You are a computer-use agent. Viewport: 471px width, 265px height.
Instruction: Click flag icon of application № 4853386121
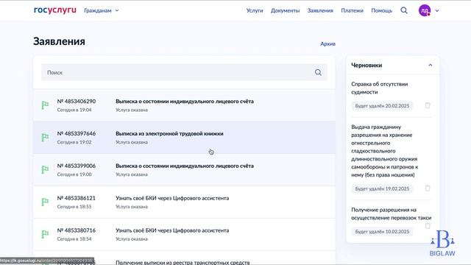[45, 202]
